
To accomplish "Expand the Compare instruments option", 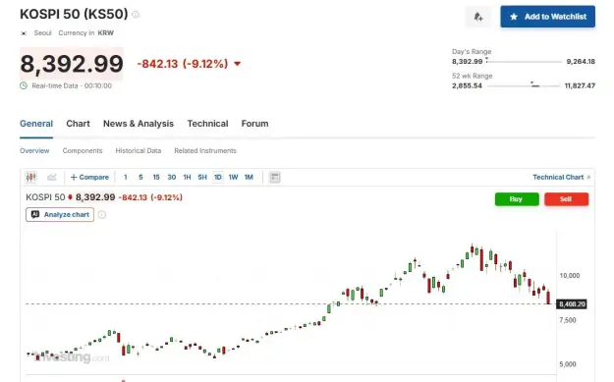I will pos(89,178).
